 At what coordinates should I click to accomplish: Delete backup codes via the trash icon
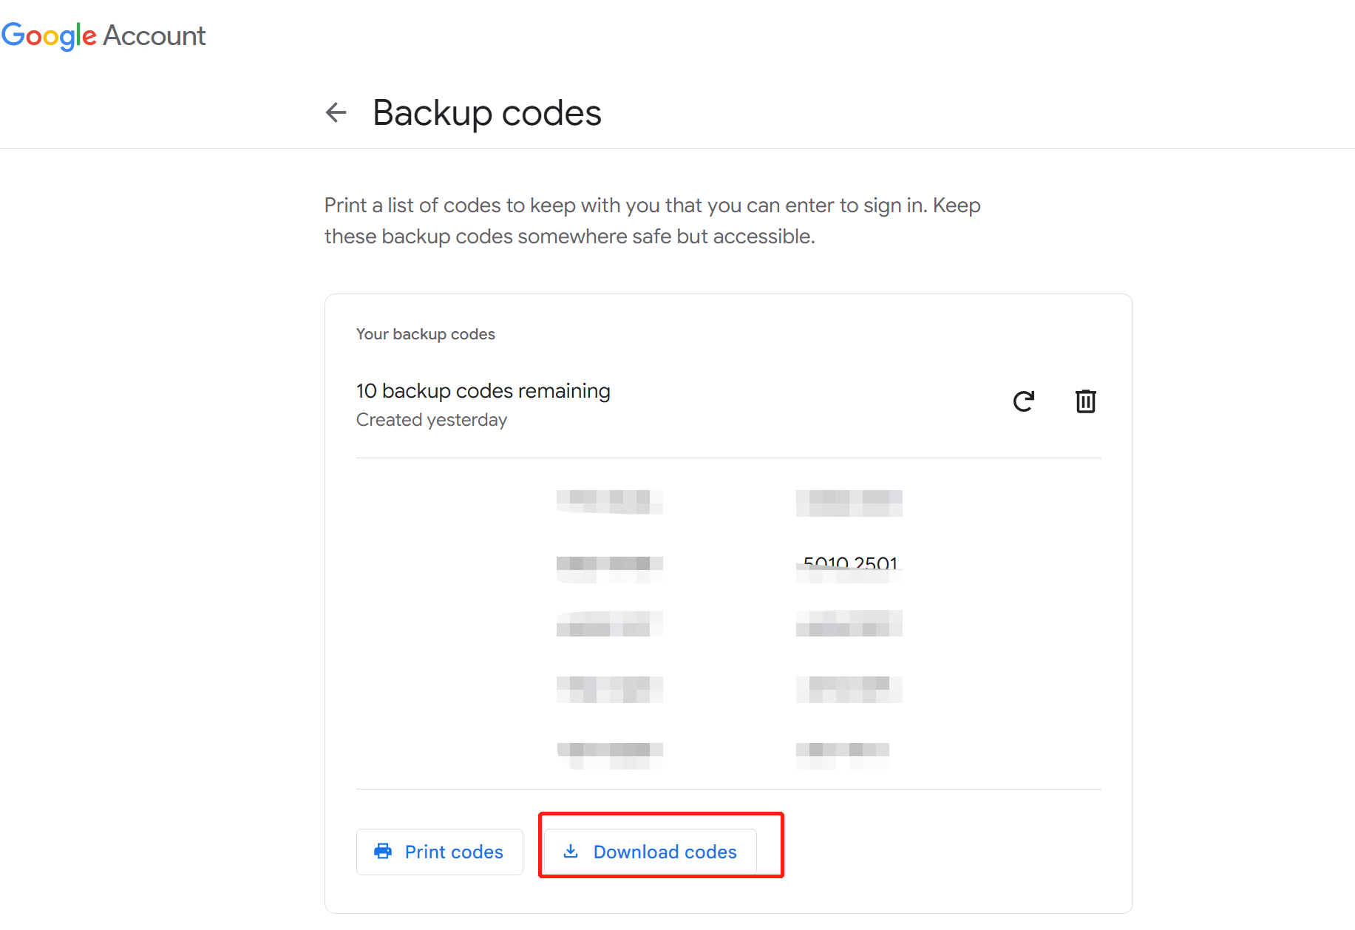pyautogui.click(x=1085, y=401)
